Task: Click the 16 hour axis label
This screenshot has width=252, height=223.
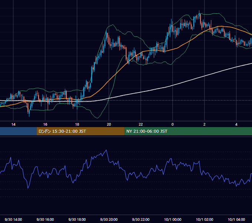Action: [45, 125]
